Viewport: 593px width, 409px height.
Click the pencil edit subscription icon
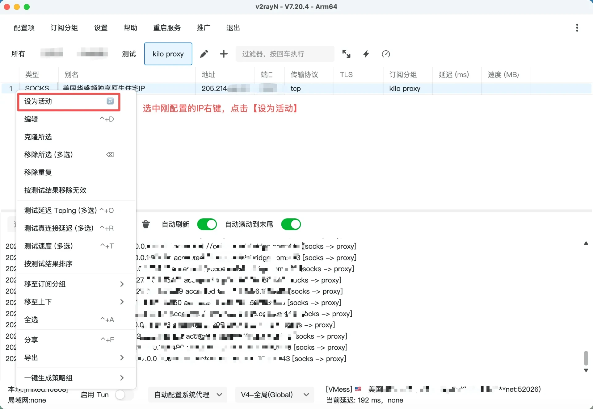(x=204, y=54)
